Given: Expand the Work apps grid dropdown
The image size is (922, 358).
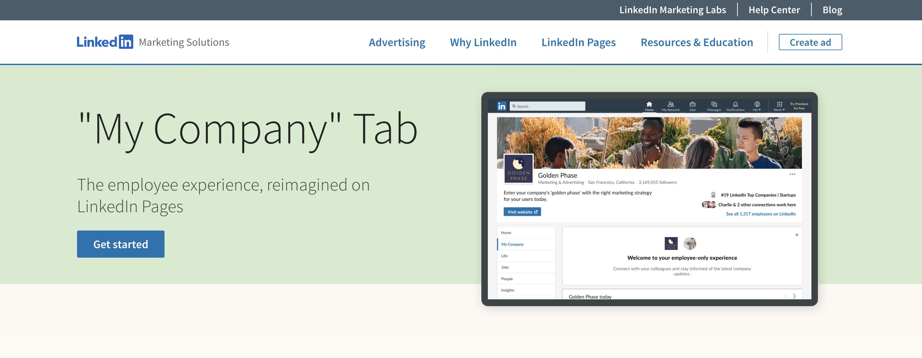Looking at the screenshot, I should 779,106.
